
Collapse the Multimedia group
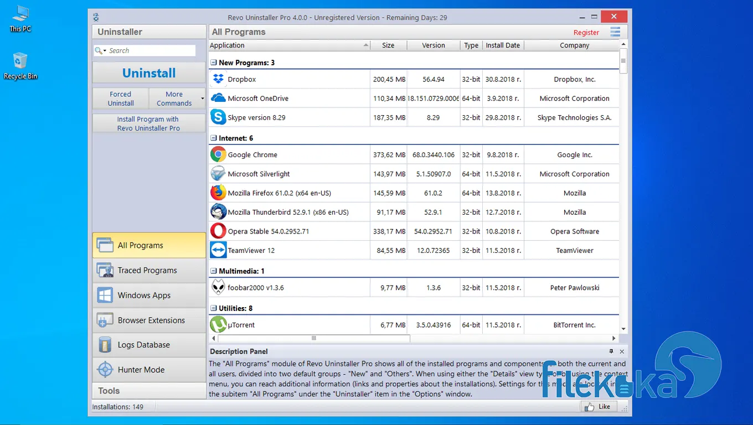(214, 271)
